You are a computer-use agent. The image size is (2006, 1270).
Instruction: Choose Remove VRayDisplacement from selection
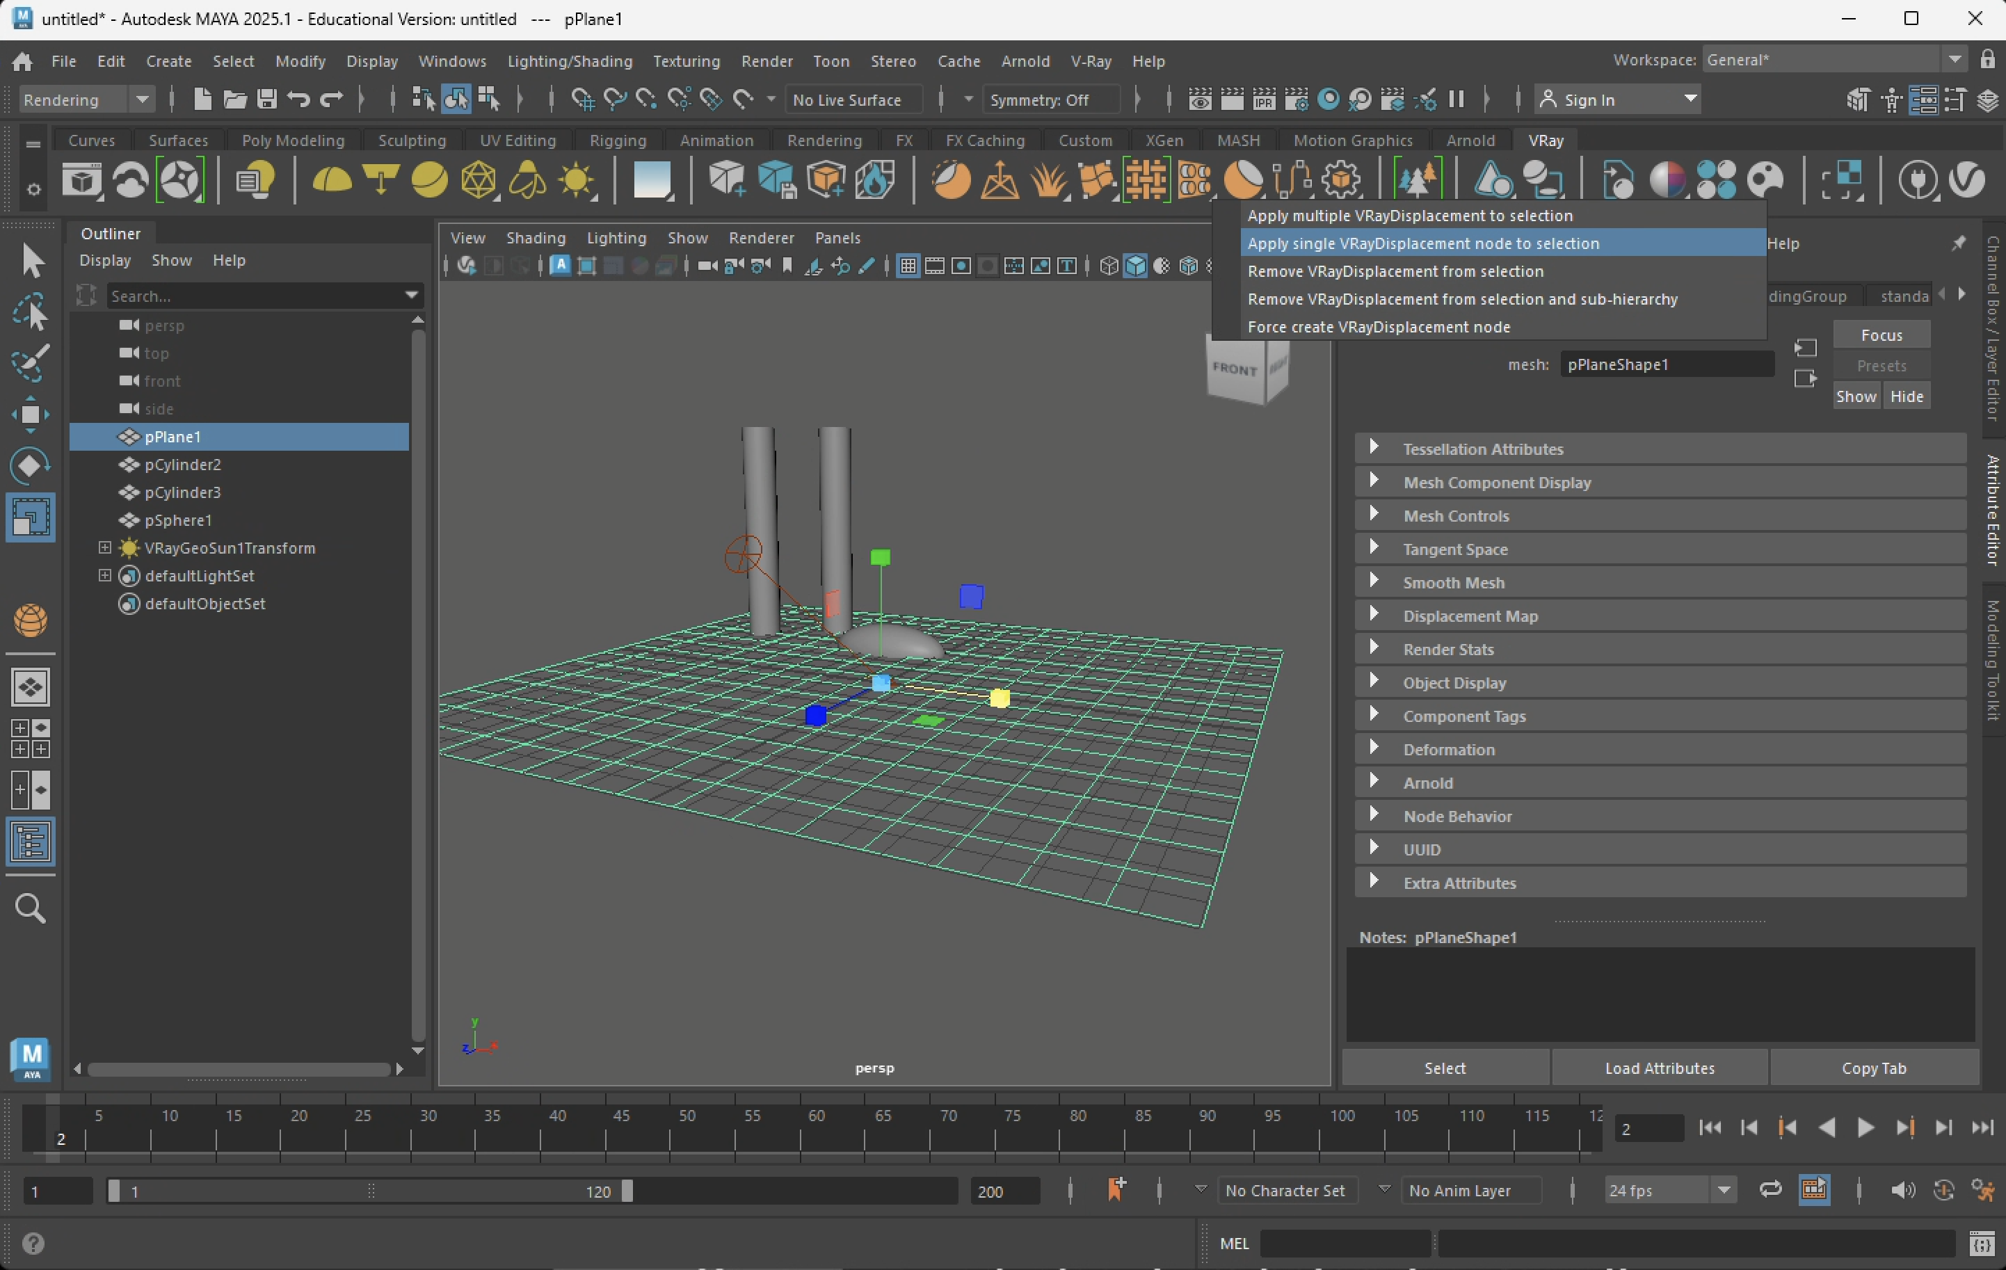1397,271
